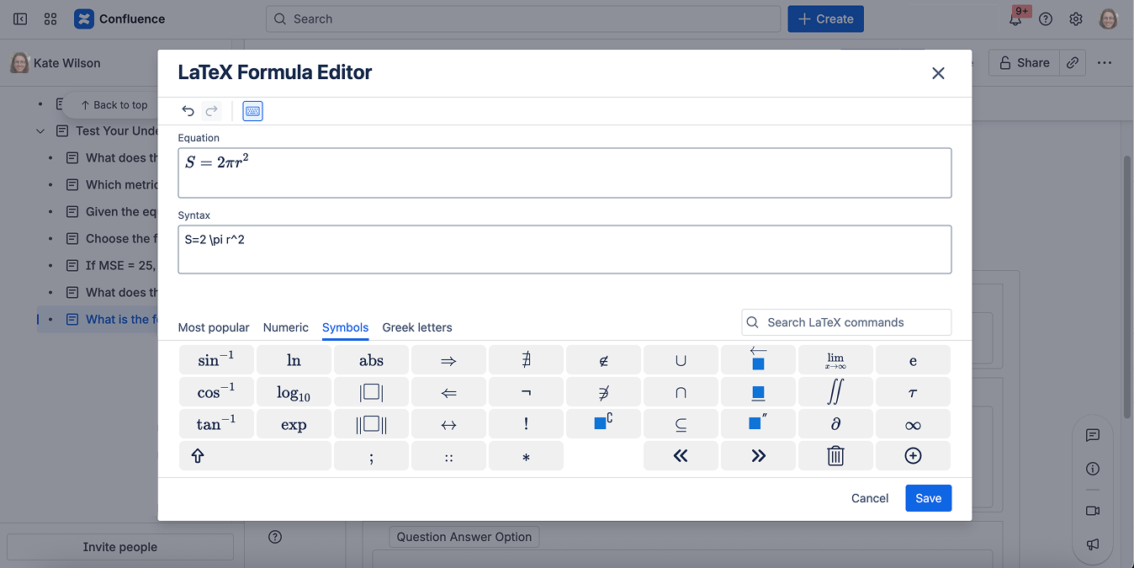Click the double left chevron key
The image size is (1134, 568).
[x=681, y=456]
